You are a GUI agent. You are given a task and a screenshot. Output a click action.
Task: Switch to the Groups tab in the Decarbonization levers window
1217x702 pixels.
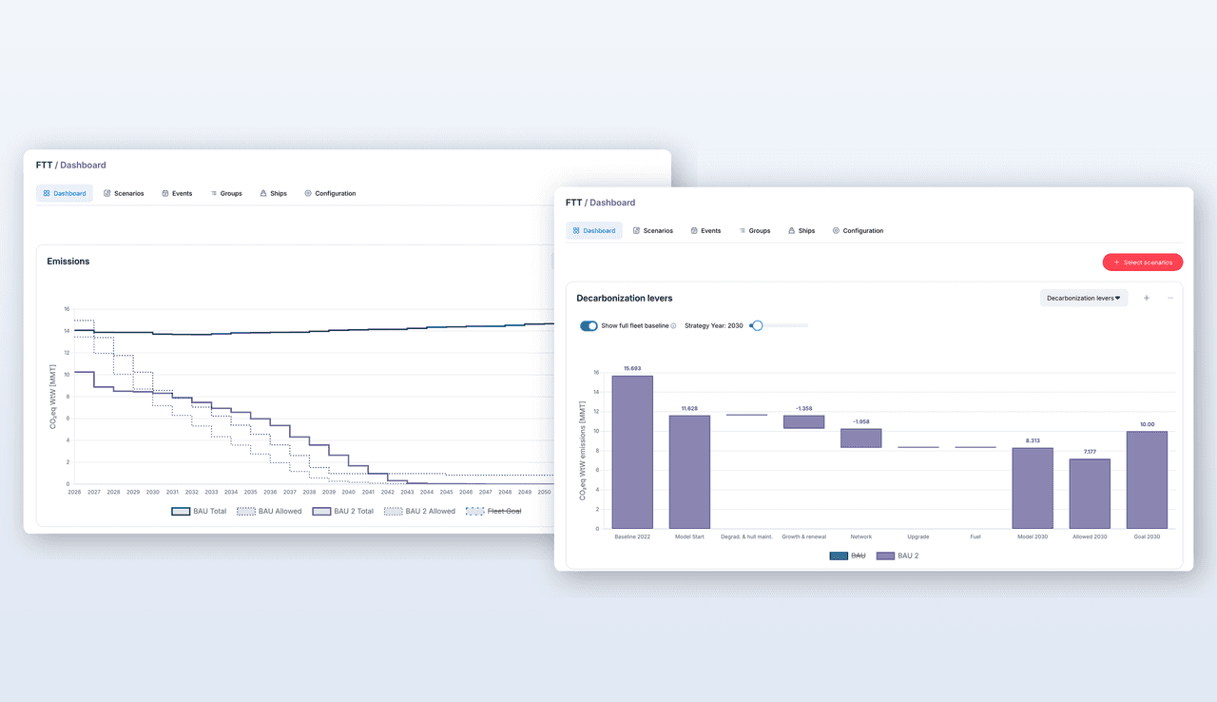click(x=754, y=231)
